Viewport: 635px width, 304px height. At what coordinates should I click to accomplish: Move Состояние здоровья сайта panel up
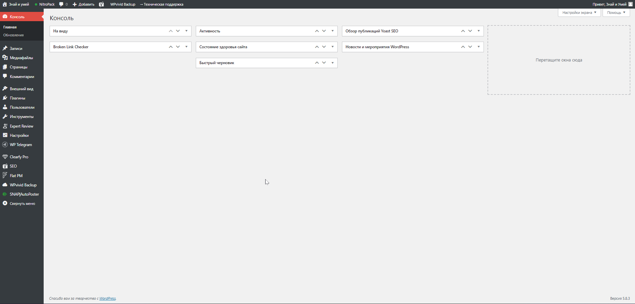(x=317, y=47)
